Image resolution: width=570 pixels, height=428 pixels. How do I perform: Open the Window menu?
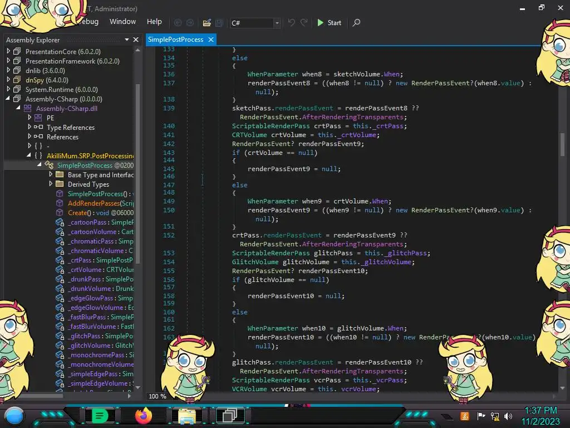122,22
